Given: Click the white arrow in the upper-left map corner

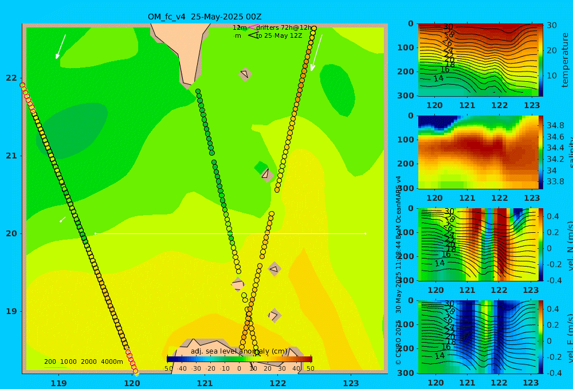Looking at the screenshot, I should 61,46.
